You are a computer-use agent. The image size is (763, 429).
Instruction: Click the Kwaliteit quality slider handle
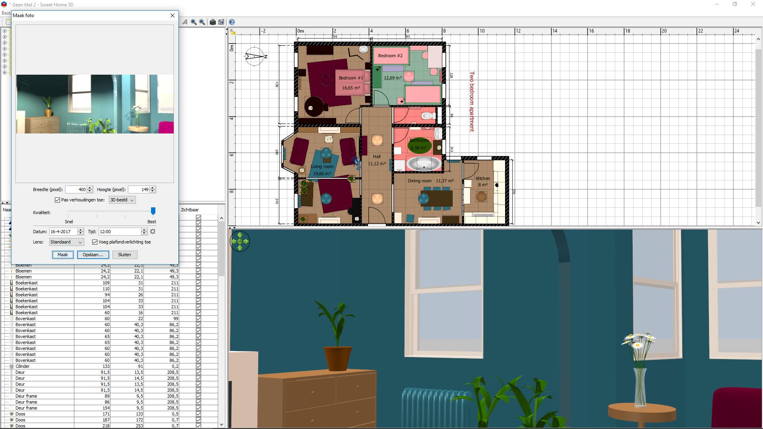pos(153,211)
